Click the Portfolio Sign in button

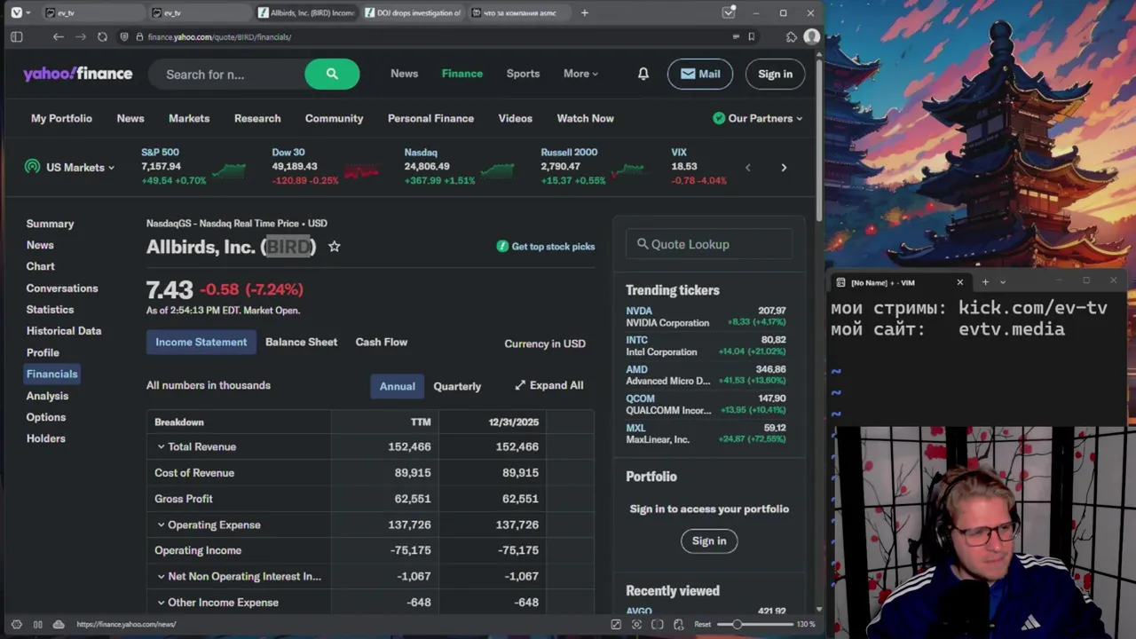(x=709, y=540)
